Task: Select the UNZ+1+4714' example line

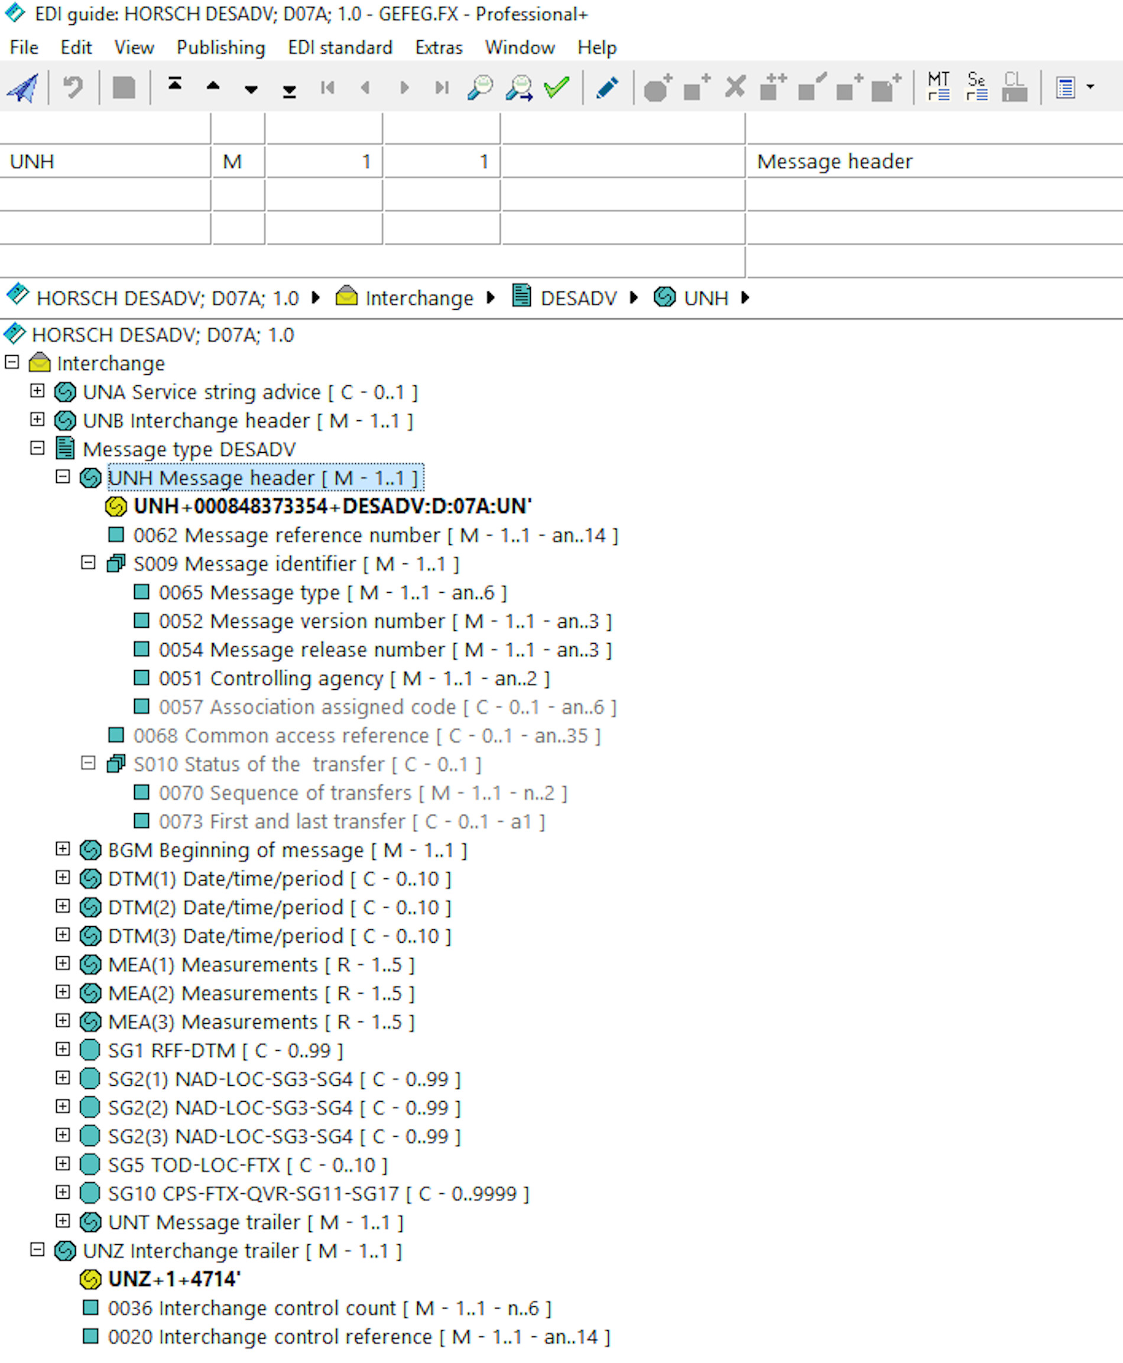Action: point(174,1279)
